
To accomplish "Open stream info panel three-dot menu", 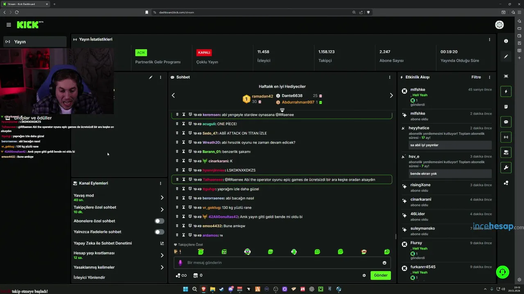I will [160, 77].
